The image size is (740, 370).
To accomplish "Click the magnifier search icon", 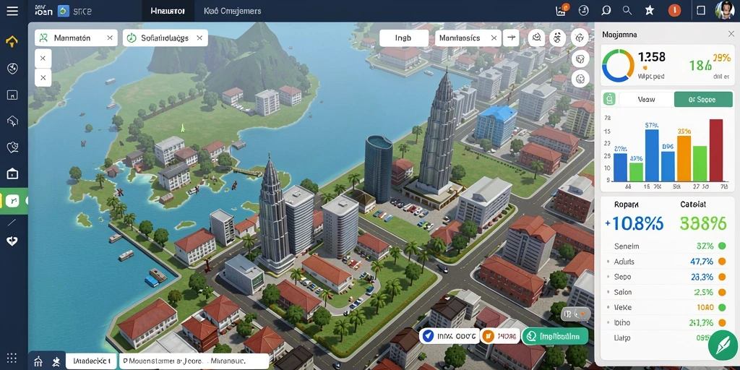I will pyautogui.click(x=627, y=10).
